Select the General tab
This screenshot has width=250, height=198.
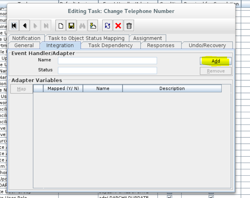pyautogui.click(x=24, y=45)
